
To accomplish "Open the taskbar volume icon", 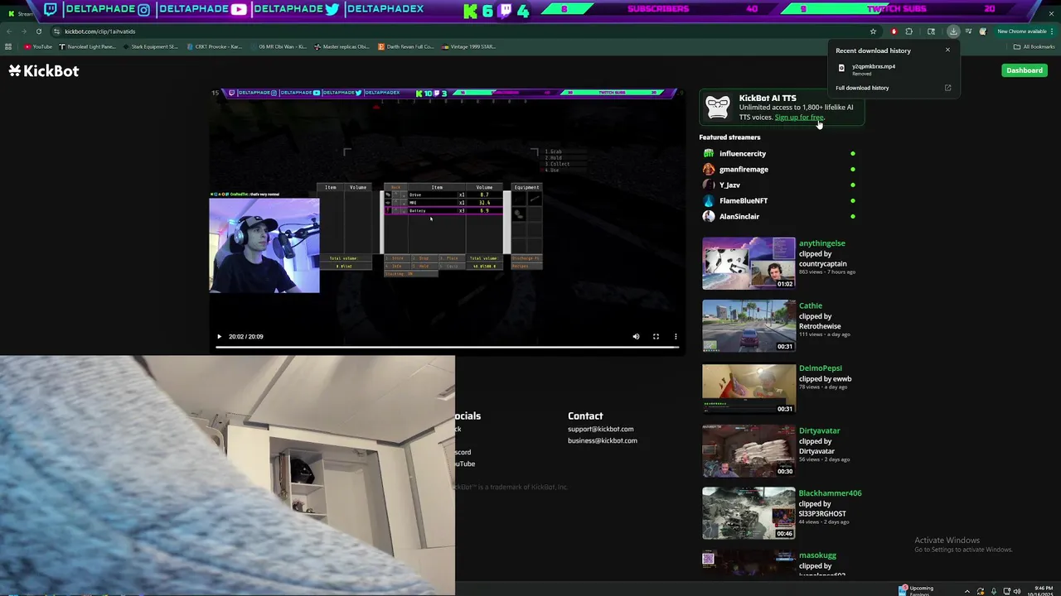I will coord(1018,591).
